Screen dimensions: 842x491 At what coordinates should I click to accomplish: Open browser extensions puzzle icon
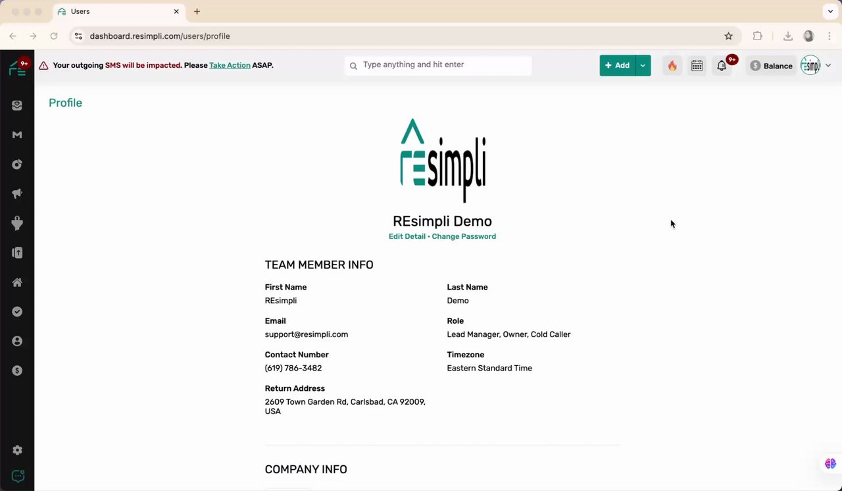tap(757, 36)
